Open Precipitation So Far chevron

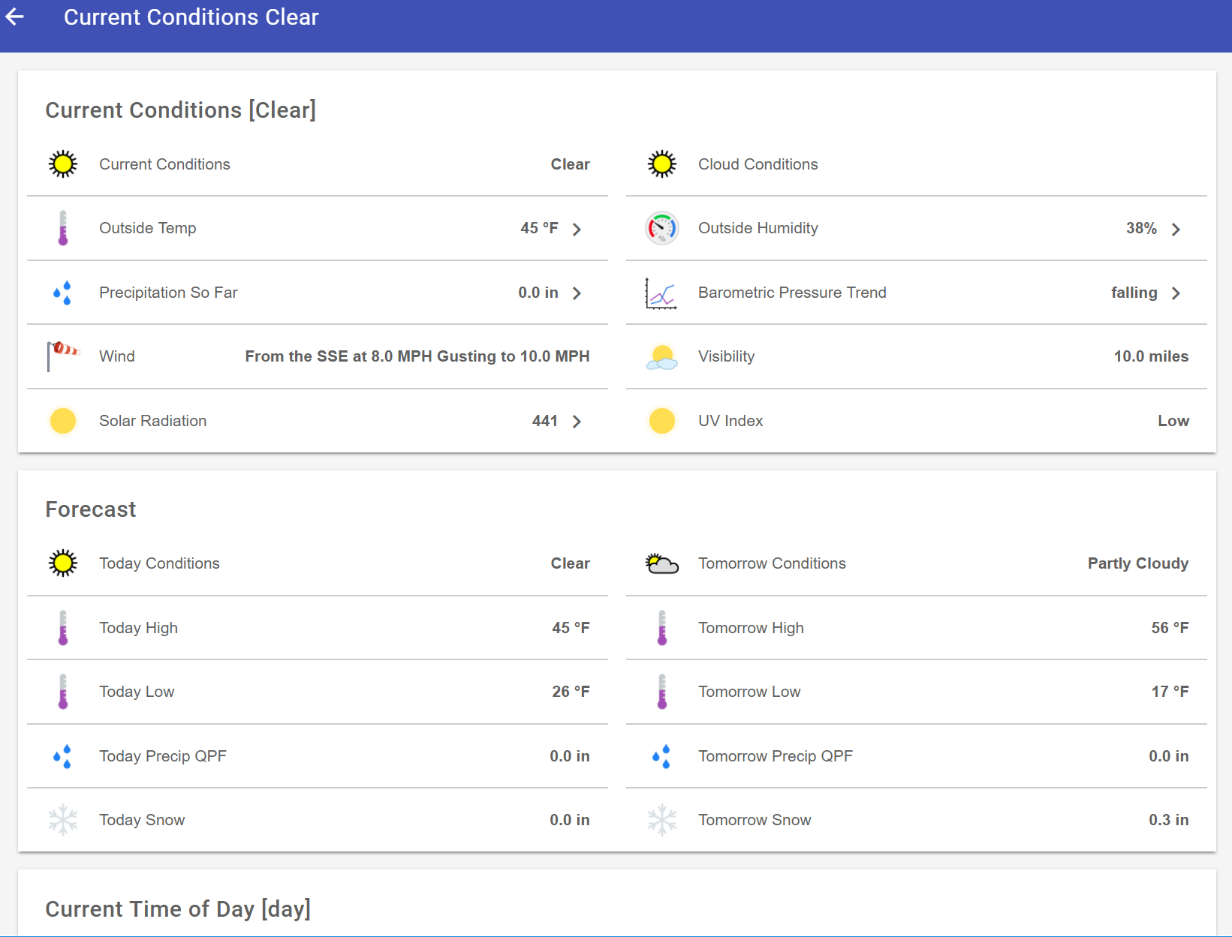coord(577,293)
